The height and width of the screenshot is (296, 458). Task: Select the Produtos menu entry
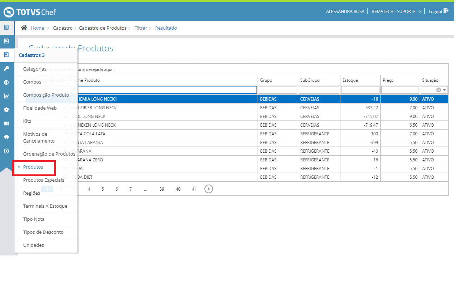[x=33, y=167]
